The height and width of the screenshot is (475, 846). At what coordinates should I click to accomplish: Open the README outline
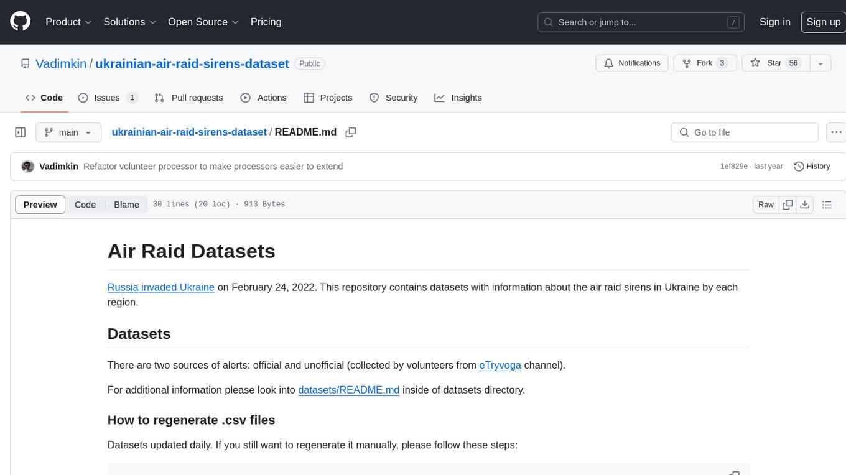(827, 205)
